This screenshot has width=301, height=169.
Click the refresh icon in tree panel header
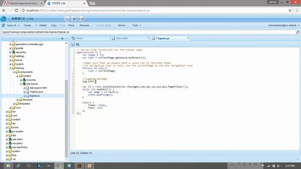[x=62, y=38]
